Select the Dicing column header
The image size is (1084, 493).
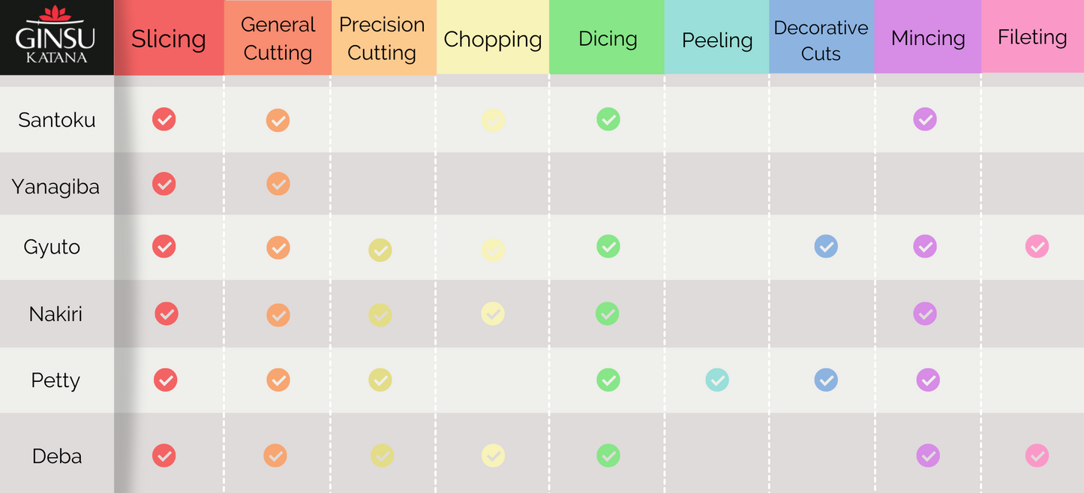pyautogui.click(x=608, y=38)
